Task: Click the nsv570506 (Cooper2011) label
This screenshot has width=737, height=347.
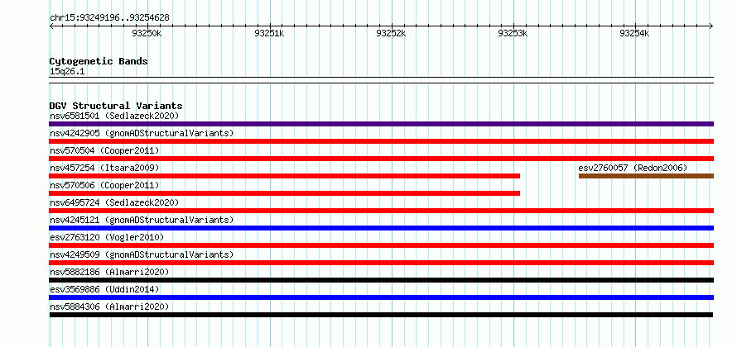Action: tap(104, 185)
